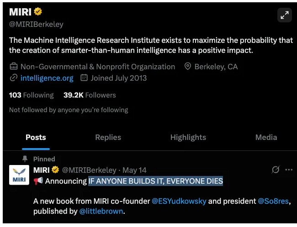297x227 pixels.
Task: Open the Highlights tab
Action: click(x=188, y=137)
